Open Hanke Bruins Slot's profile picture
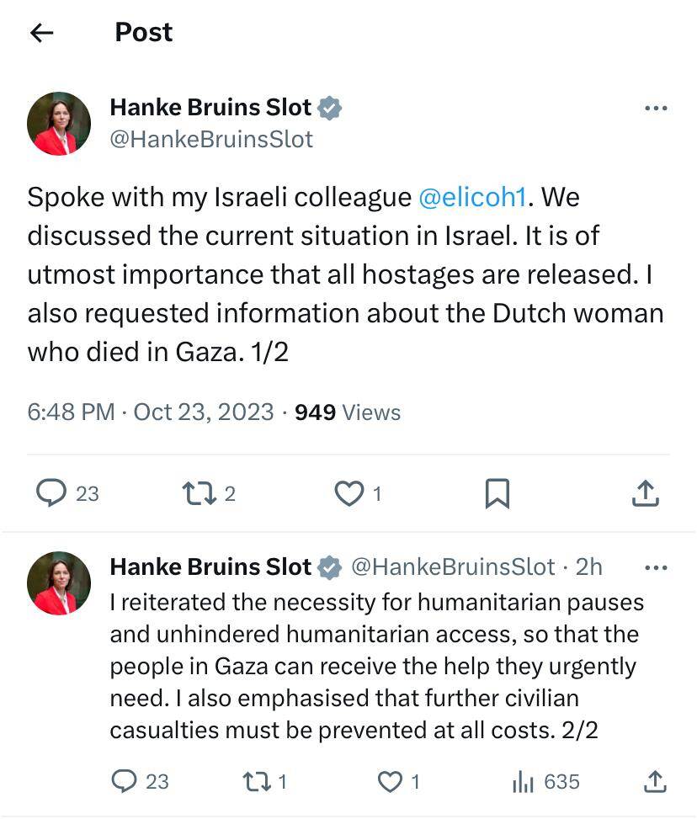This screenshot has width=697, height=819. click(59, 123)
